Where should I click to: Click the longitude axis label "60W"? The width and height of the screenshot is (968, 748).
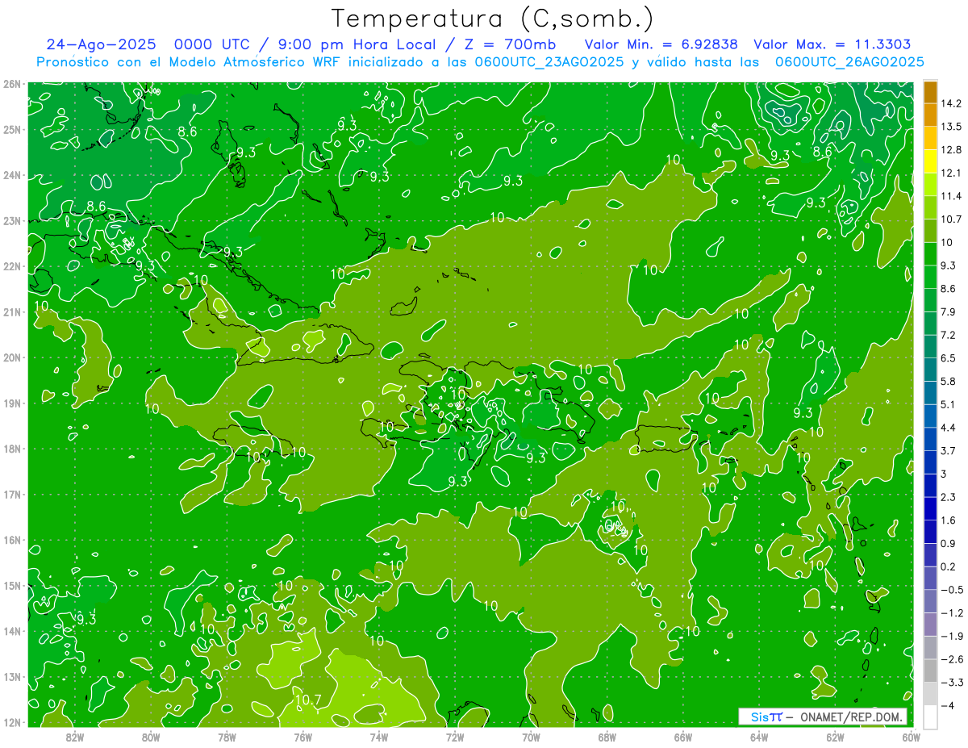912,737
